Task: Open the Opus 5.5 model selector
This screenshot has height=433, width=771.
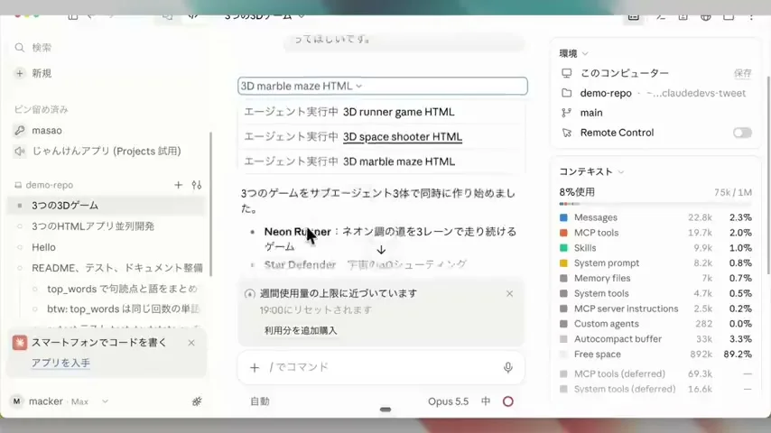Action: point(448,401)
